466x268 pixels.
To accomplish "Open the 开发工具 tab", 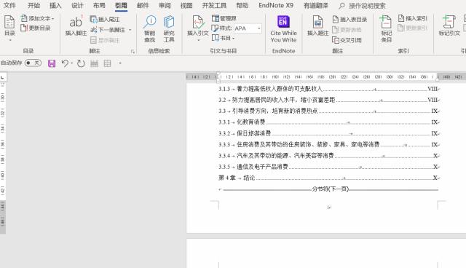I will 214,5.
